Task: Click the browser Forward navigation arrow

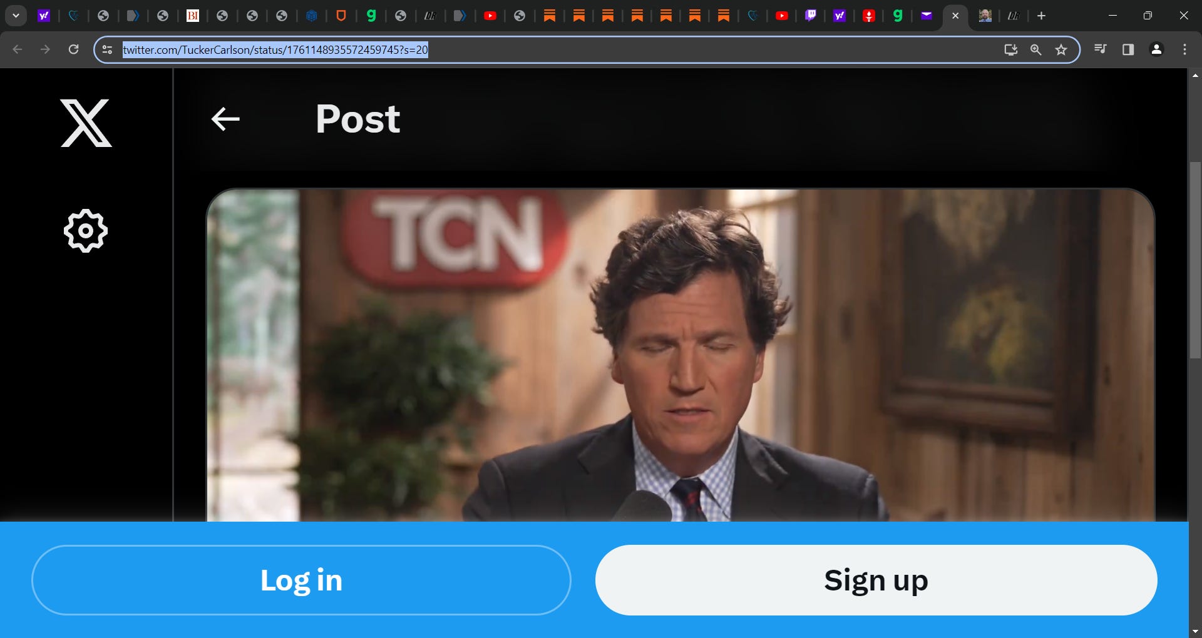Action: (x=45, y=49)
